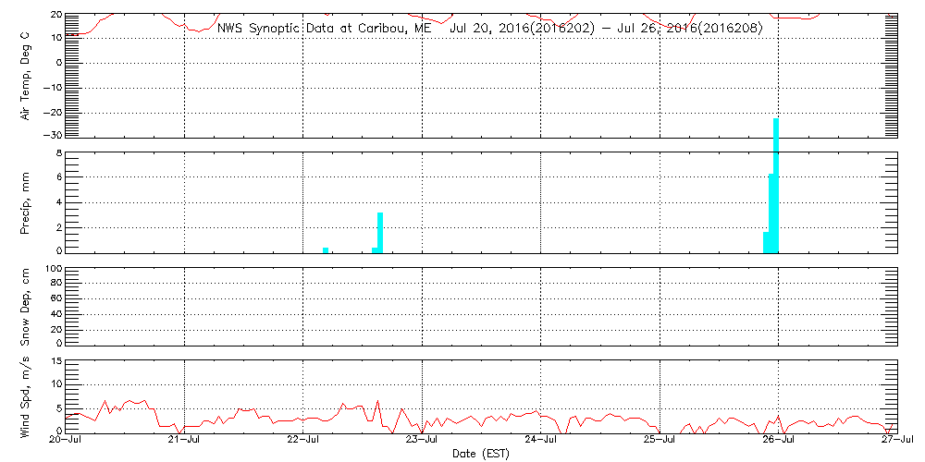
Task: Click the small precipitation bar just after 22-Jul
Action: point(326,249)
